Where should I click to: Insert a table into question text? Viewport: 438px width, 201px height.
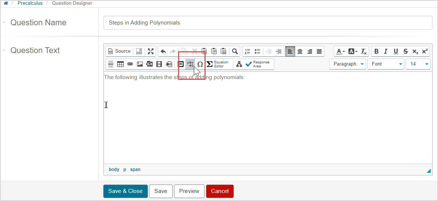click(x=120, y=64)
